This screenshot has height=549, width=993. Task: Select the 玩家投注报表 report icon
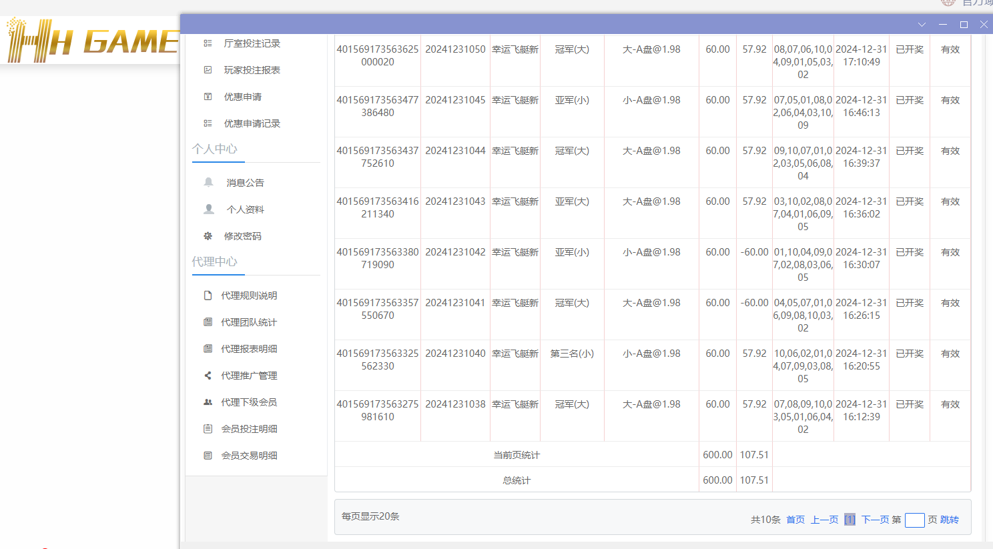pos(208,70)
